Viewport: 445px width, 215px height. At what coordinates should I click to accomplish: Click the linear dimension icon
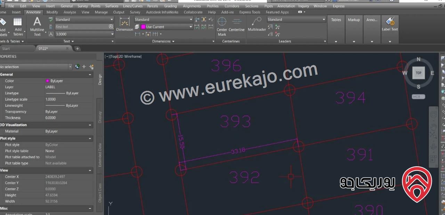(x=137, y=34)
